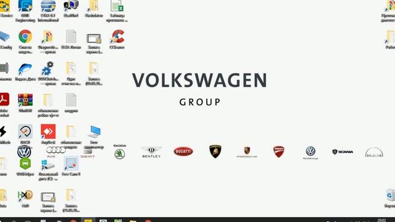Open the folder directly right of WinRAR
This screenshot has width=395, height=222.
point(48,100)
